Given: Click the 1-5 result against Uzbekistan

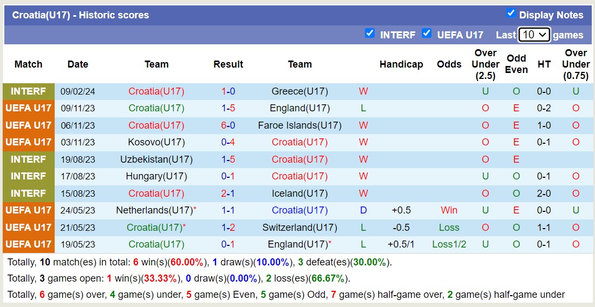Looking at the screenshot, I should pos(228,159).
